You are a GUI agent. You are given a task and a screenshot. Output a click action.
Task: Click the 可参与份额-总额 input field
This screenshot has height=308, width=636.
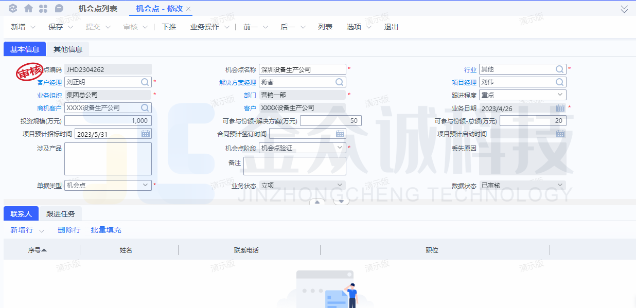click(x=533, y=121)
